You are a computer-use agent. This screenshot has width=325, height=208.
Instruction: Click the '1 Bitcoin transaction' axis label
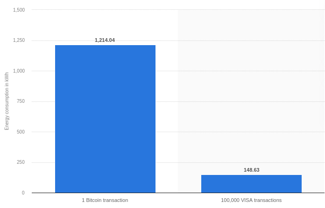coord(105,200)
